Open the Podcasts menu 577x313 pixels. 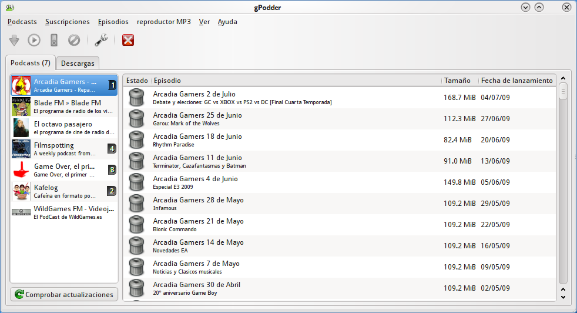point(22,22)
